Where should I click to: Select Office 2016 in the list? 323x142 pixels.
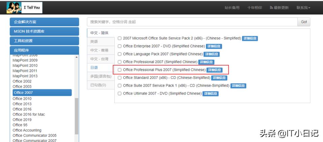click(x=22, y=109)
